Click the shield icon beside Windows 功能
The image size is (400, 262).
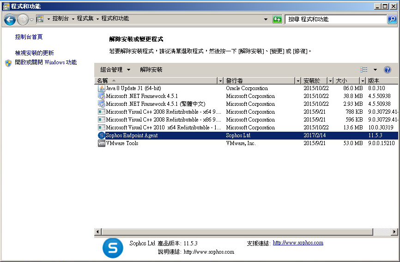tap(8, 63)
